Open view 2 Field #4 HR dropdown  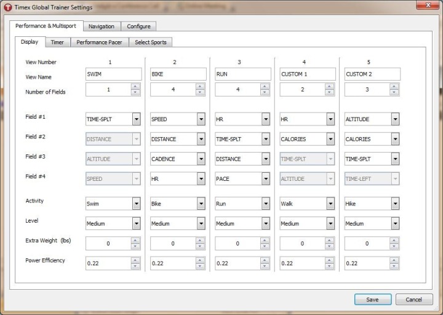click(201, 179)
